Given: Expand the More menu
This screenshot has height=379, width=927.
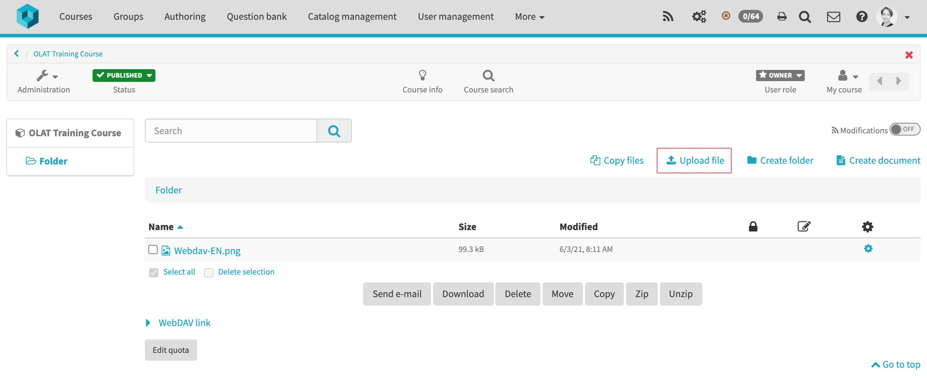Looking at the screenshot, I should tap(529, 17).
